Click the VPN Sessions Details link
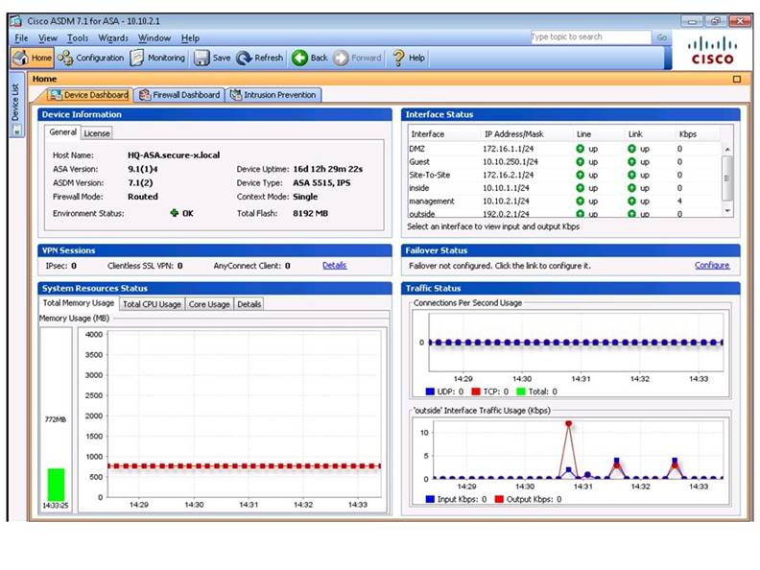This screenshot has height=570, width=760. 334,266
